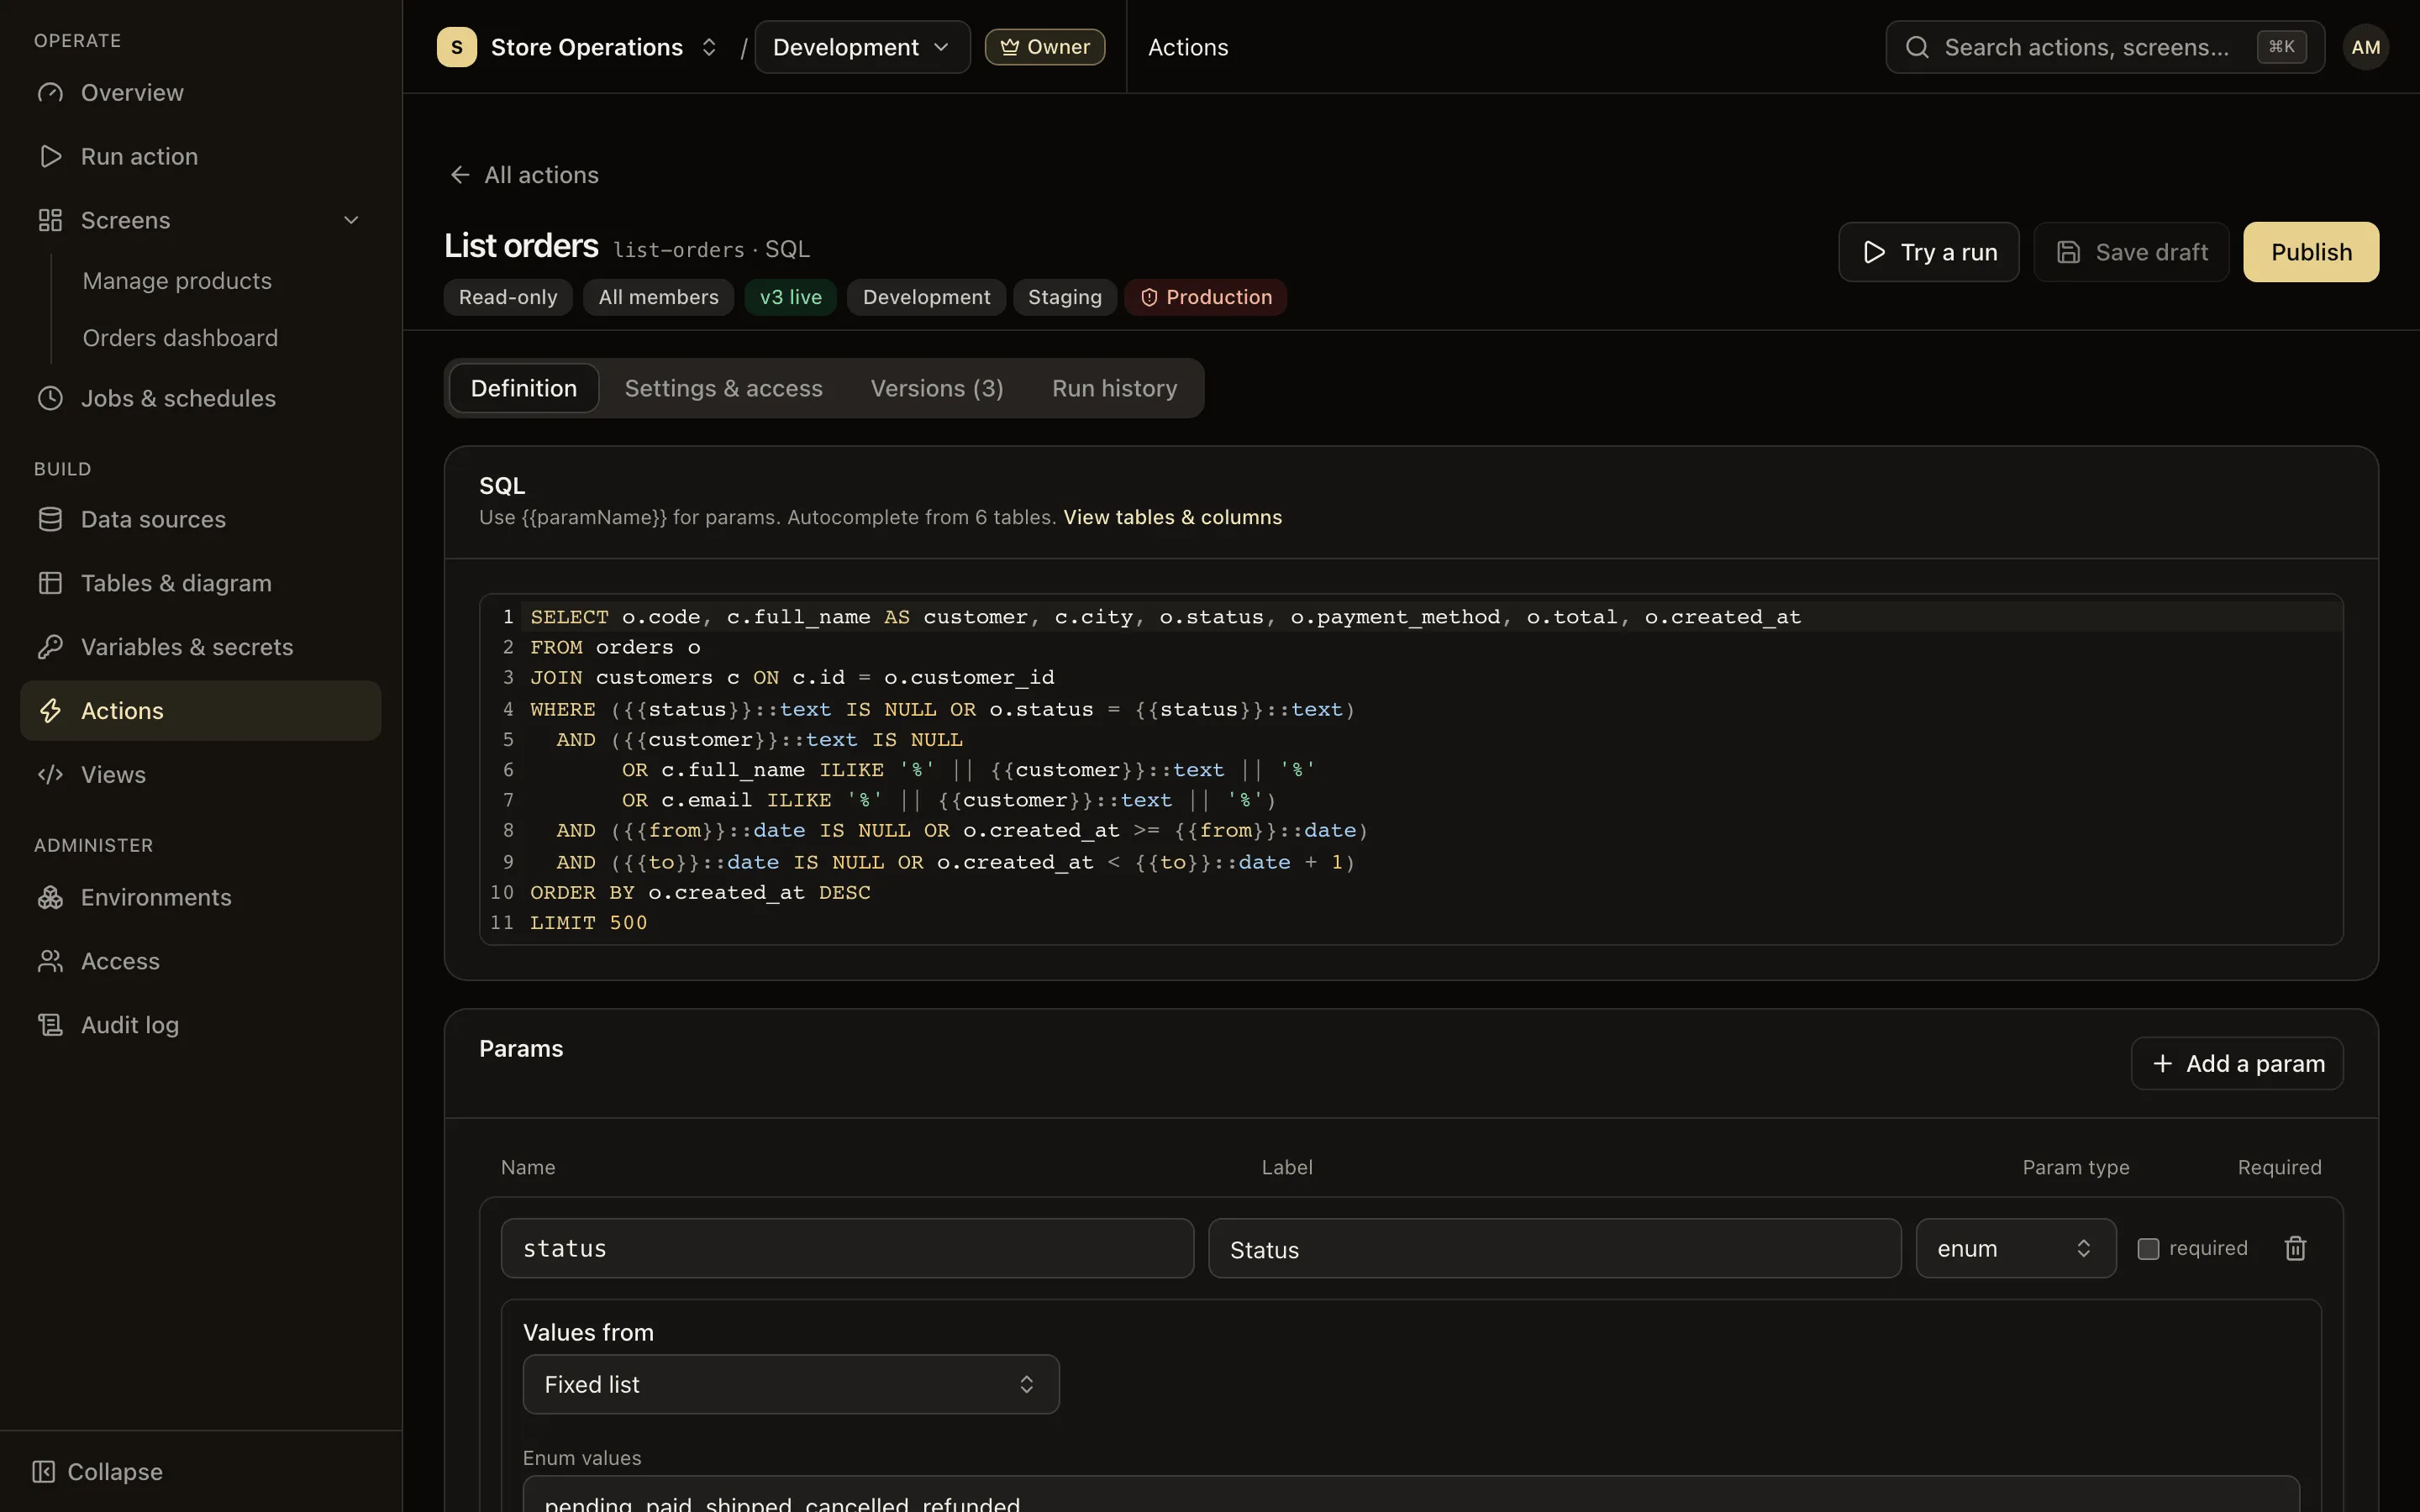This screenshot has width=2420, height=1512.
Task: Switch to the Definition tab
Action: click(524, 388)
